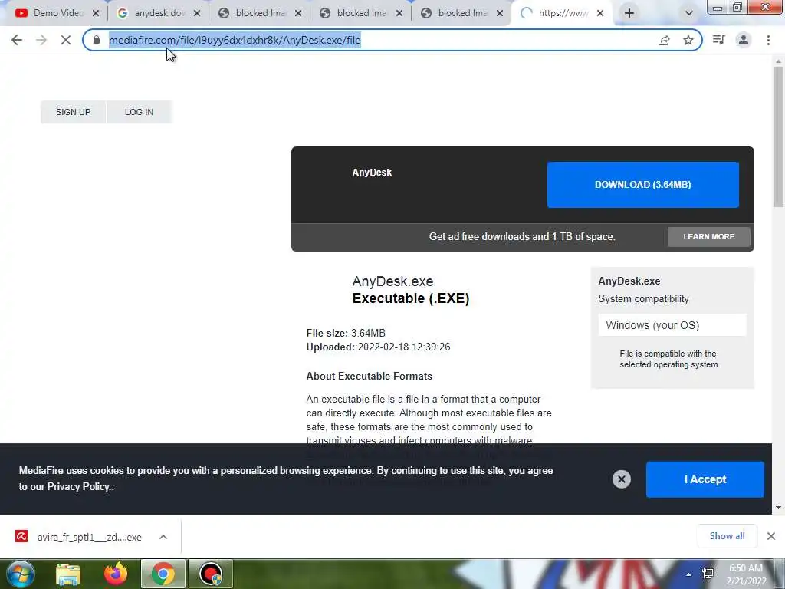Image resolution: width=785 pixels, height=589 pixels.
Task: Stop loading the page with X icon
Action: point(66,40)
